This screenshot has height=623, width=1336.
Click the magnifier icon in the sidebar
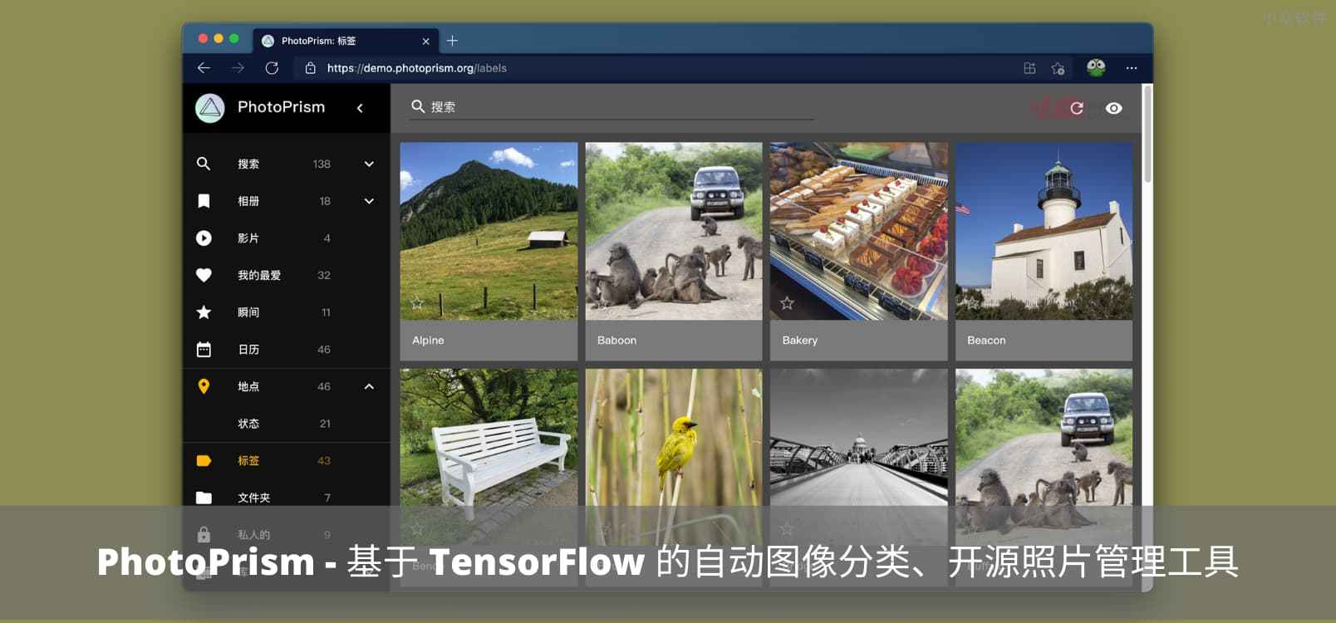[204, 164]
